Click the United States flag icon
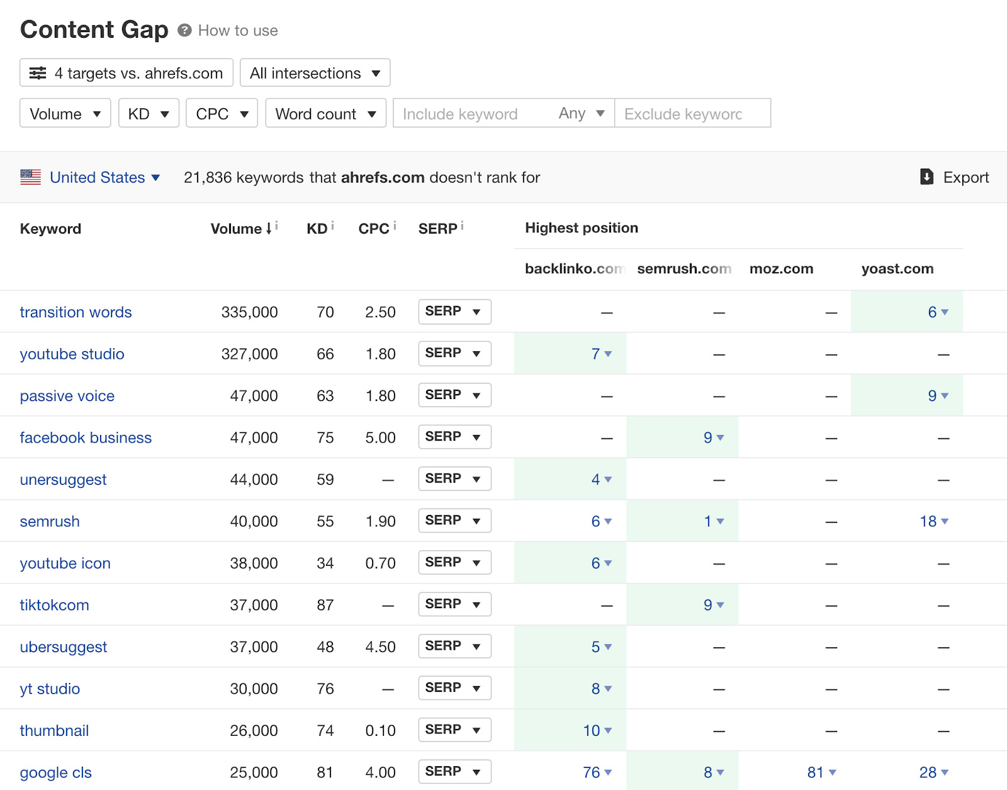The height and width of the screenshot is (790, 1007). point(30,177)
